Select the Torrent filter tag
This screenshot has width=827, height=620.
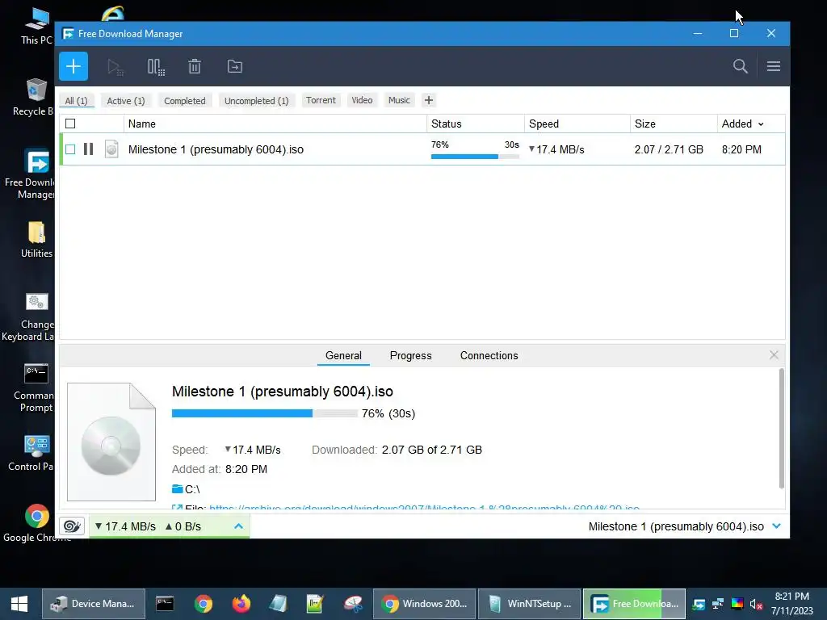point(321,100)
